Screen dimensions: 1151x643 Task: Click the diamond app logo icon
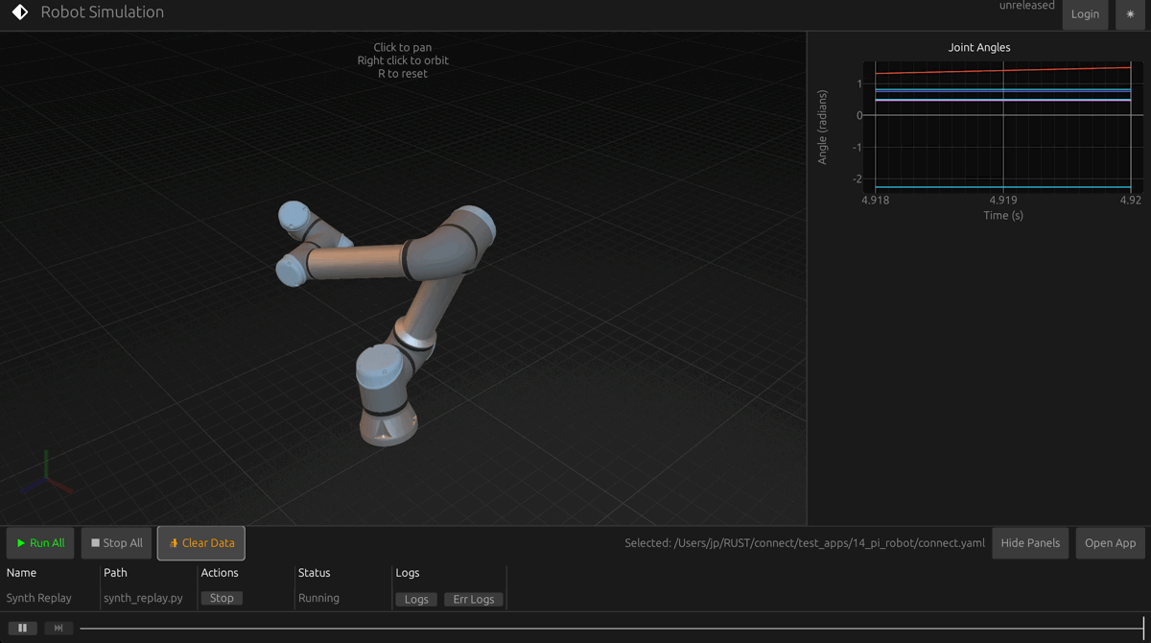[x=19, y=12]
